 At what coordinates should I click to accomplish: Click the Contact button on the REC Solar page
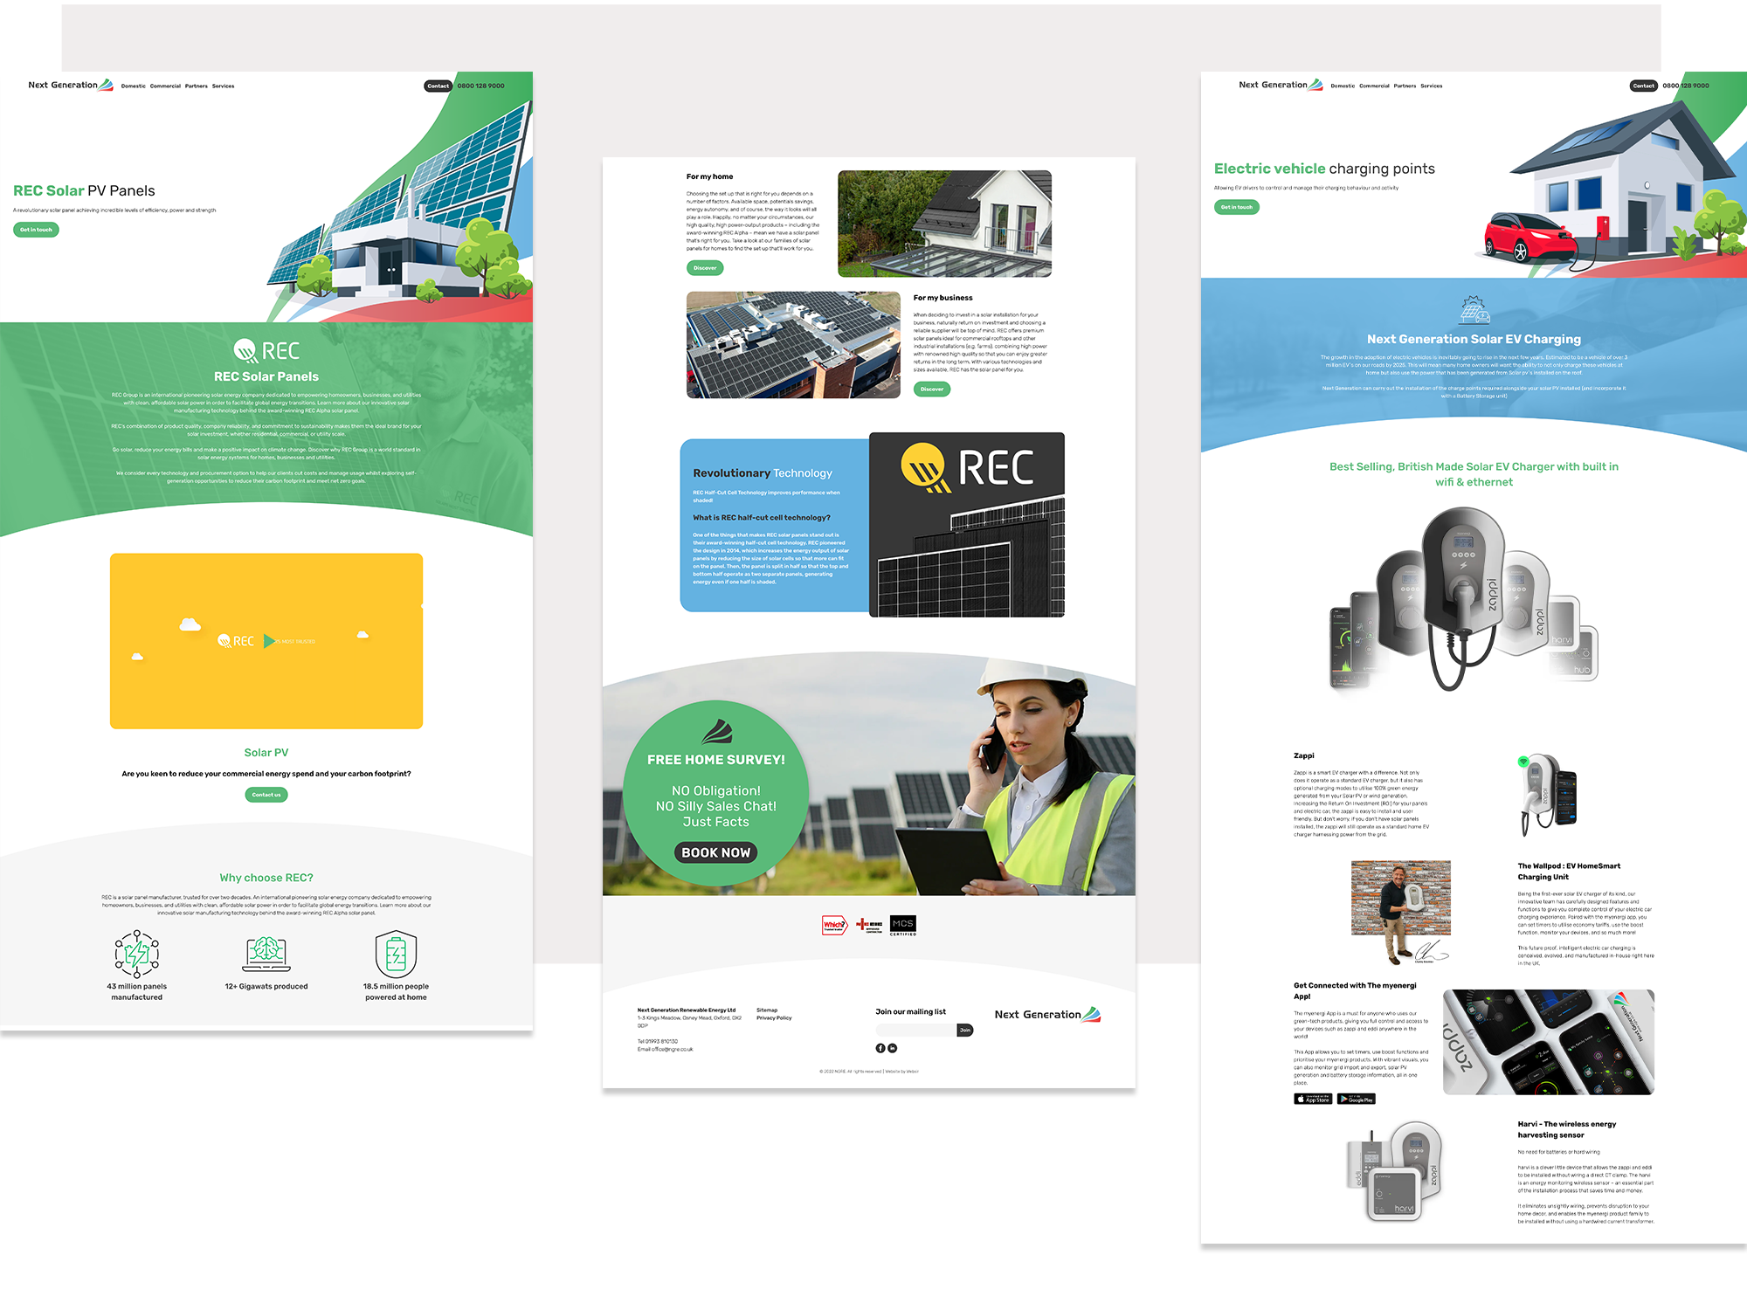tap(438, 86)
